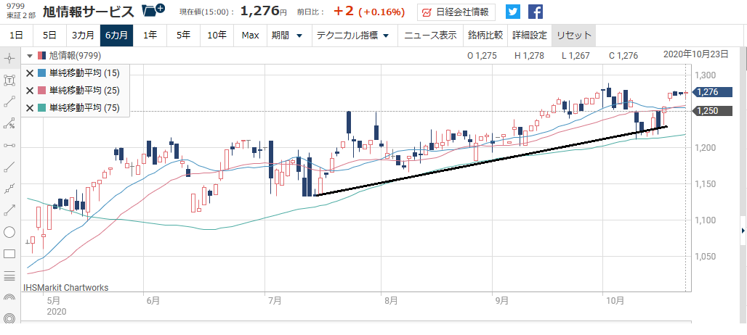Click the C 1,276 close value
This screenshot has height=335, width=747.
[x=623, y=56]
